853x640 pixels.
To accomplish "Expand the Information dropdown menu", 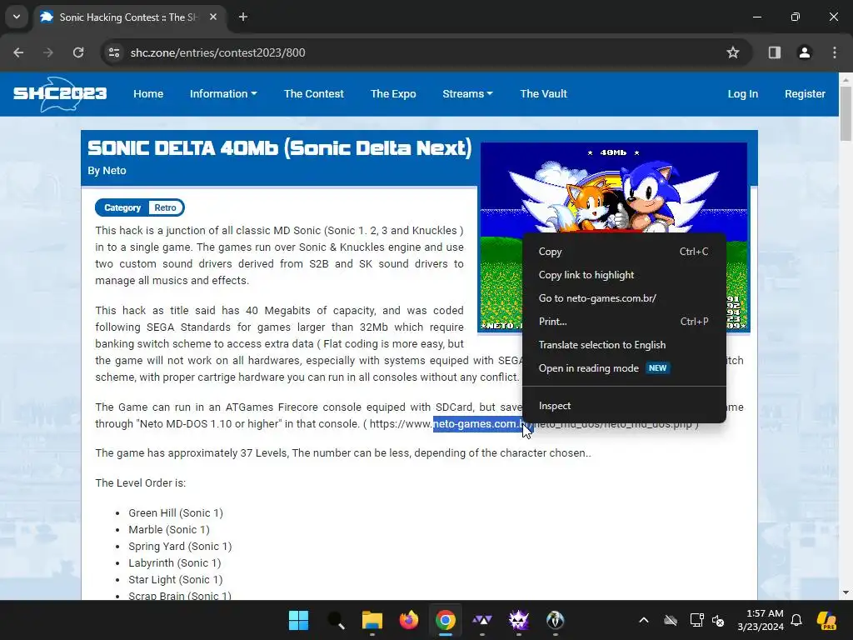I will click(223, 93).
